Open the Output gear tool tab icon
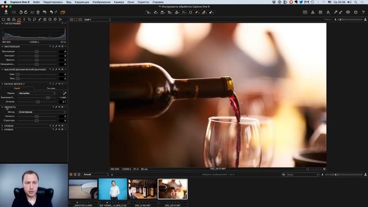 tap(55, 20)
